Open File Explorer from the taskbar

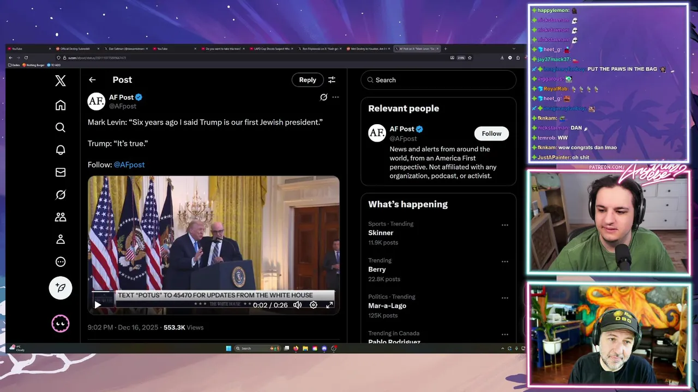[x=305, y=348]
